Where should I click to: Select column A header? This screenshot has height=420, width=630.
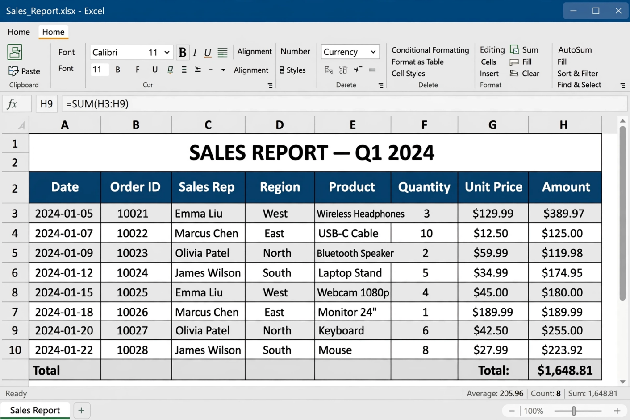tap(65, 125)
